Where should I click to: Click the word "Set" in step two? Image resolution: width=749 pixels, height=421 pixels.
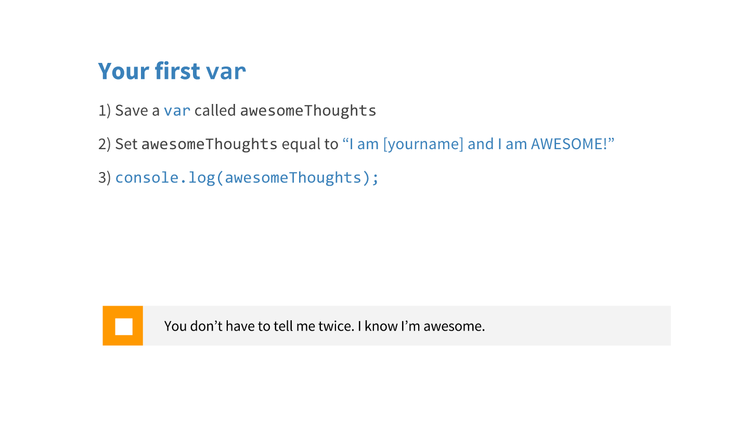[126, 144]
